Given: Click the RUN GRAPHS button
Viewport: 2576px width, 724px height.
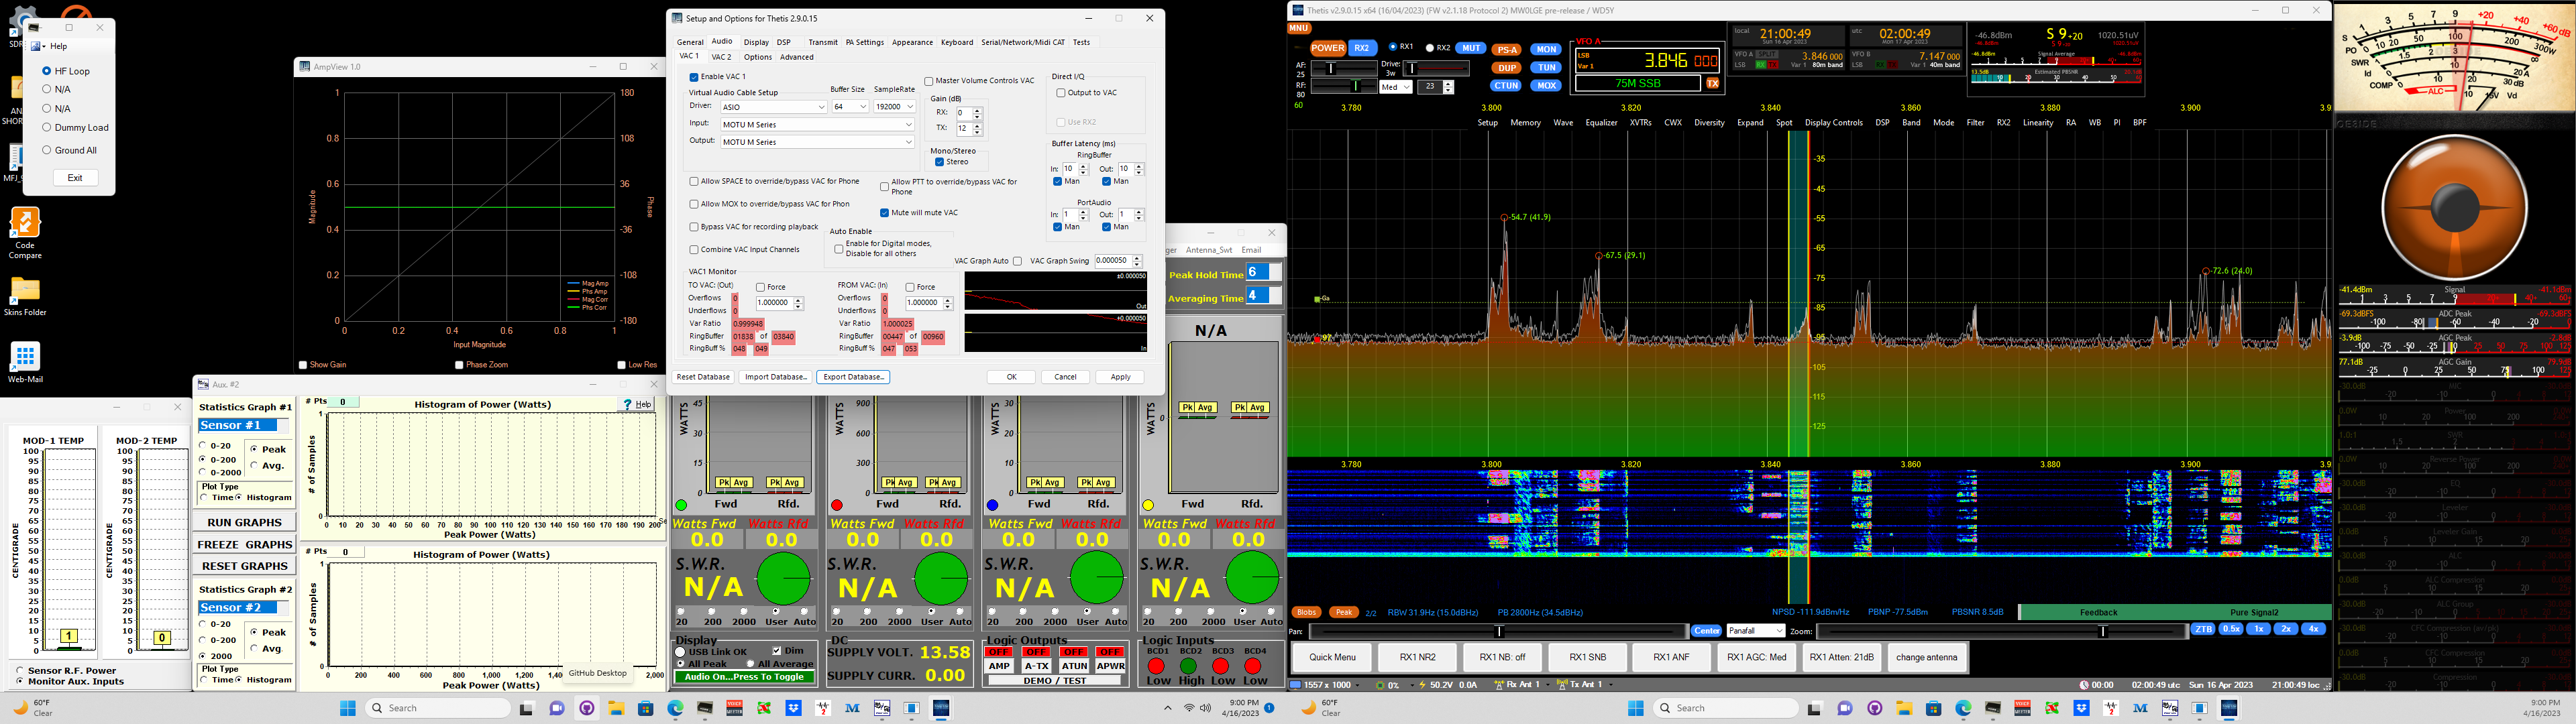Looking at the screenshot, I should coord(244,522).
